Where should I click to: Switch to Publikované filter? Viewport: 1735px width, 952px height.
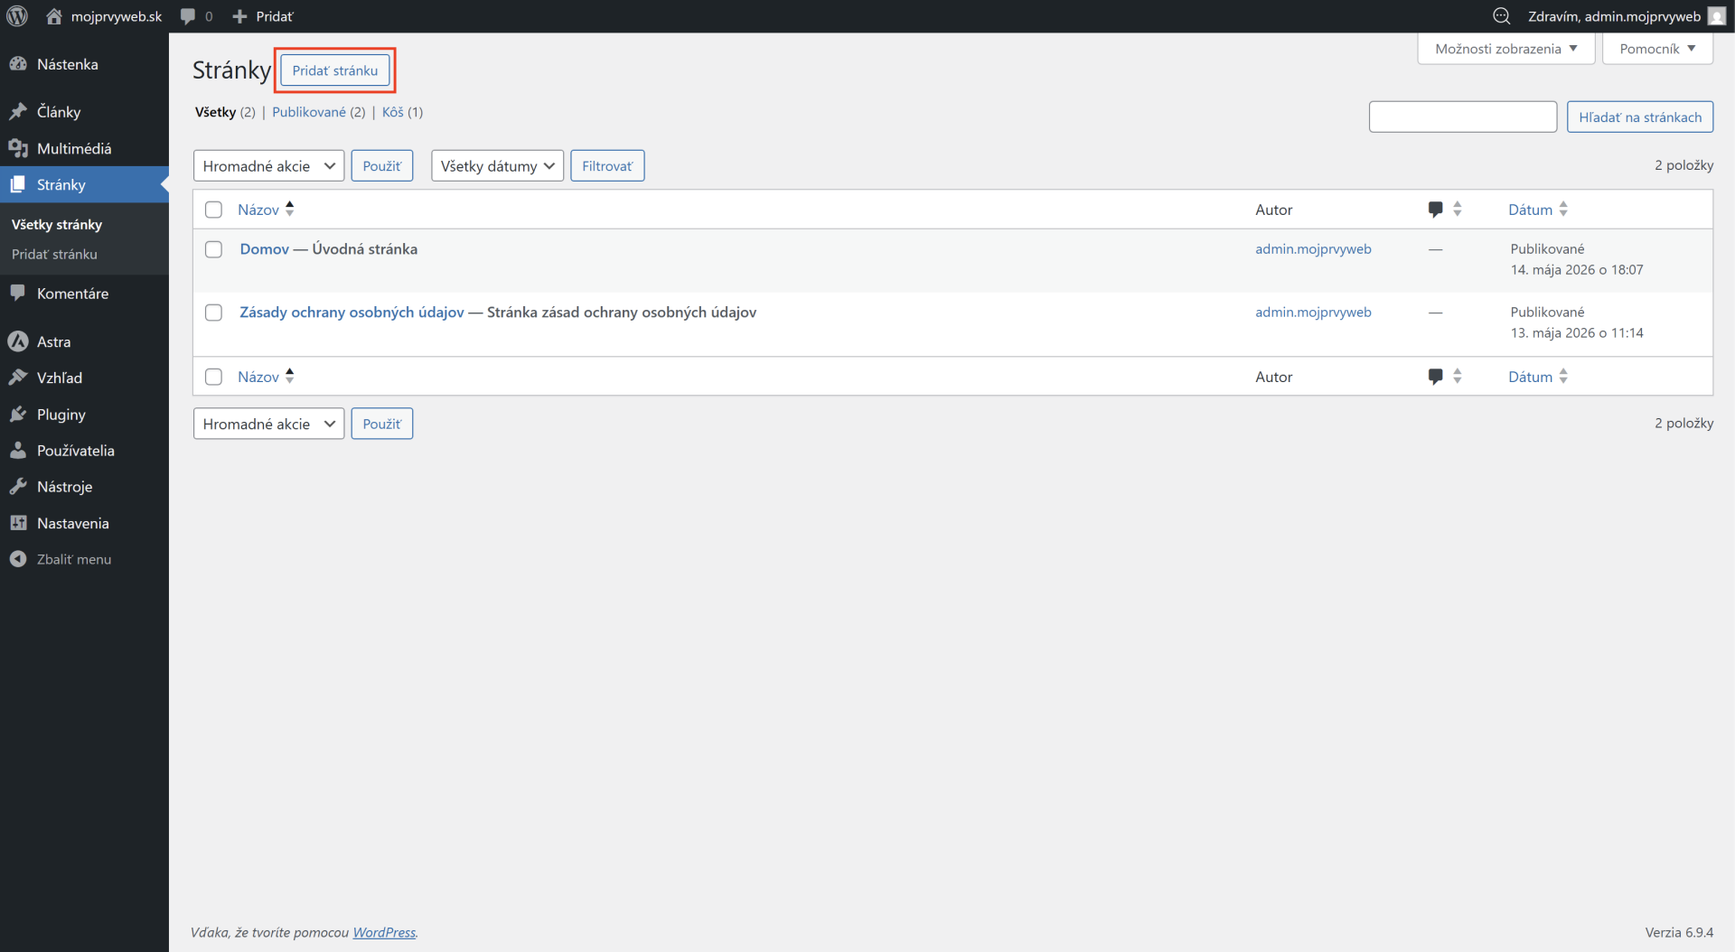[x=309, y=112]
